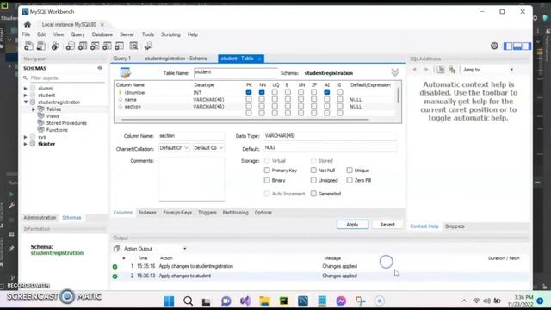The width and height of the screenshot is (551, 310).
Task: Click the Table Name input field
Action: 235,72
